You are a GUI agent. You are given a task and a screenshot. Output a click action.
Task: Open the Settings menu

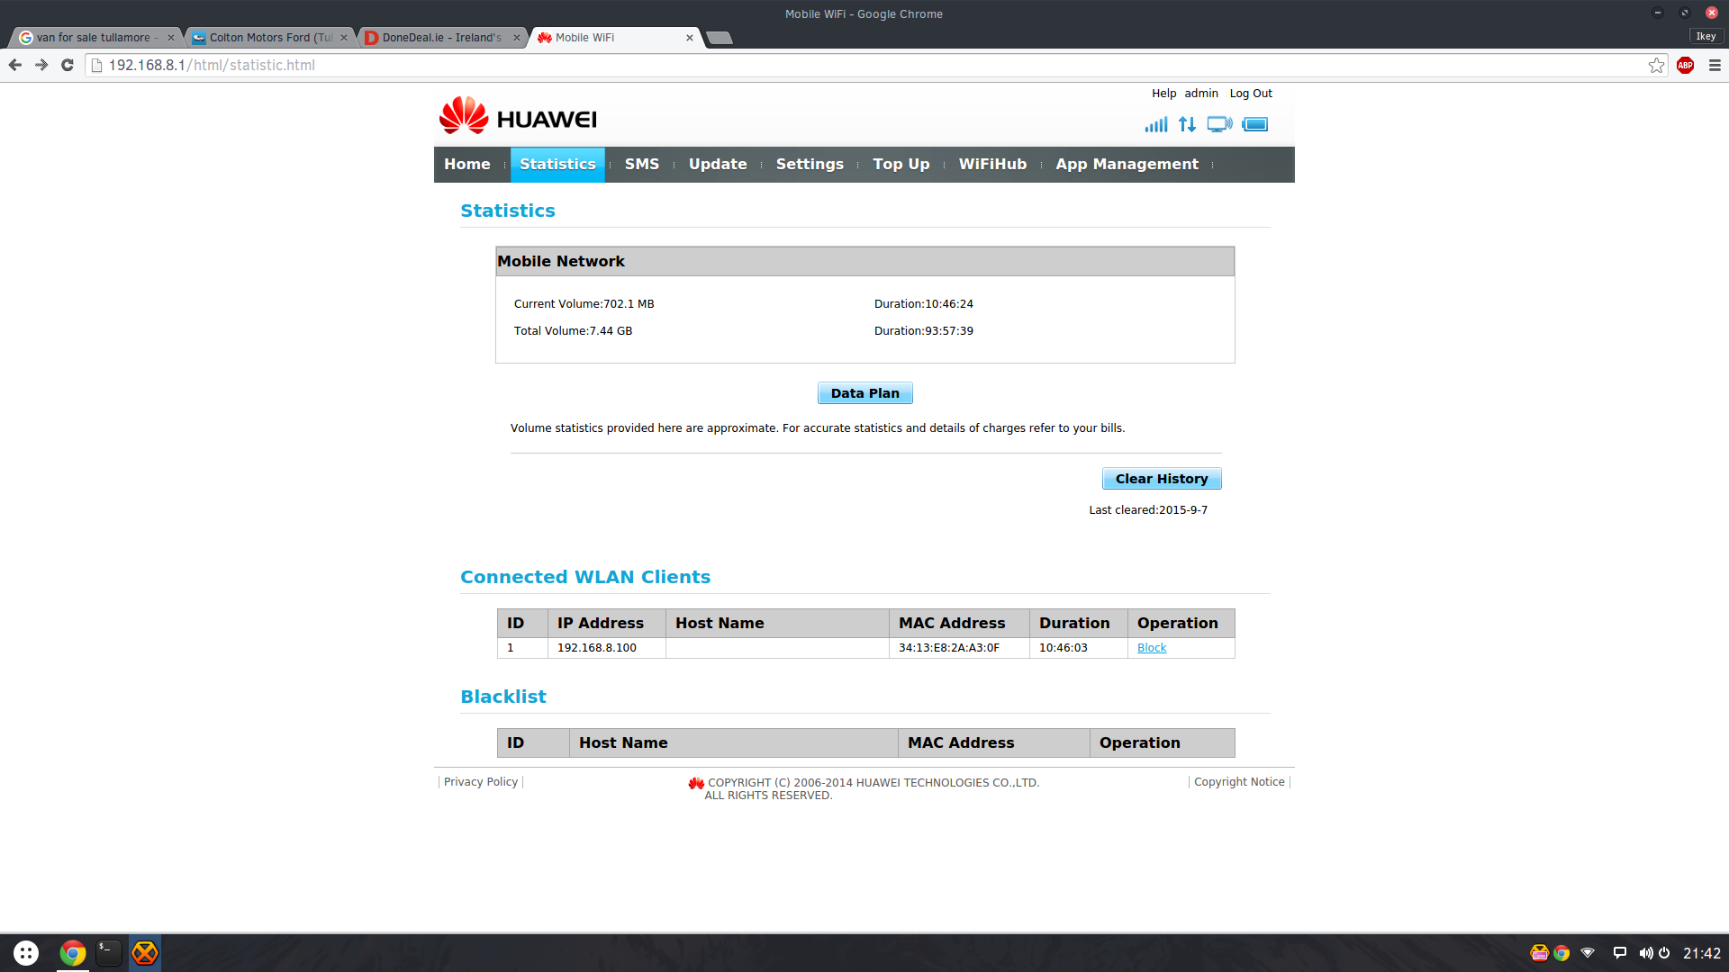click(x=810, y=164)
